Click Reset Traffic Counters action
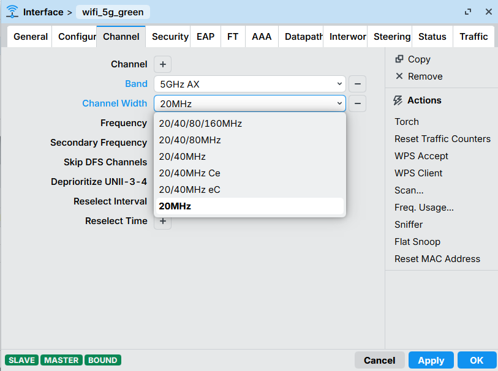Image resolution: width=498 pixels, height=371 pixels. tap(442, 139)
